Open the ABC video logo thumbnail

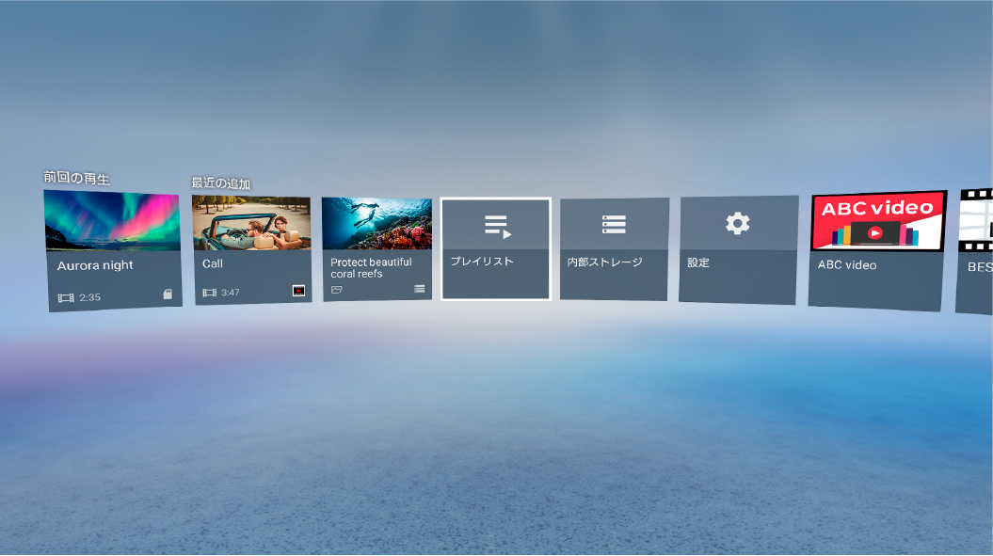(x=878, y=221)
